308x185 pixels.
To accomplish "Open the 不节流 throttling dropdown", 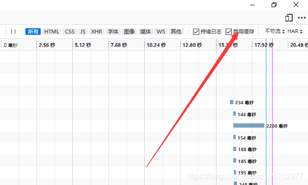I will click(275, 32).
